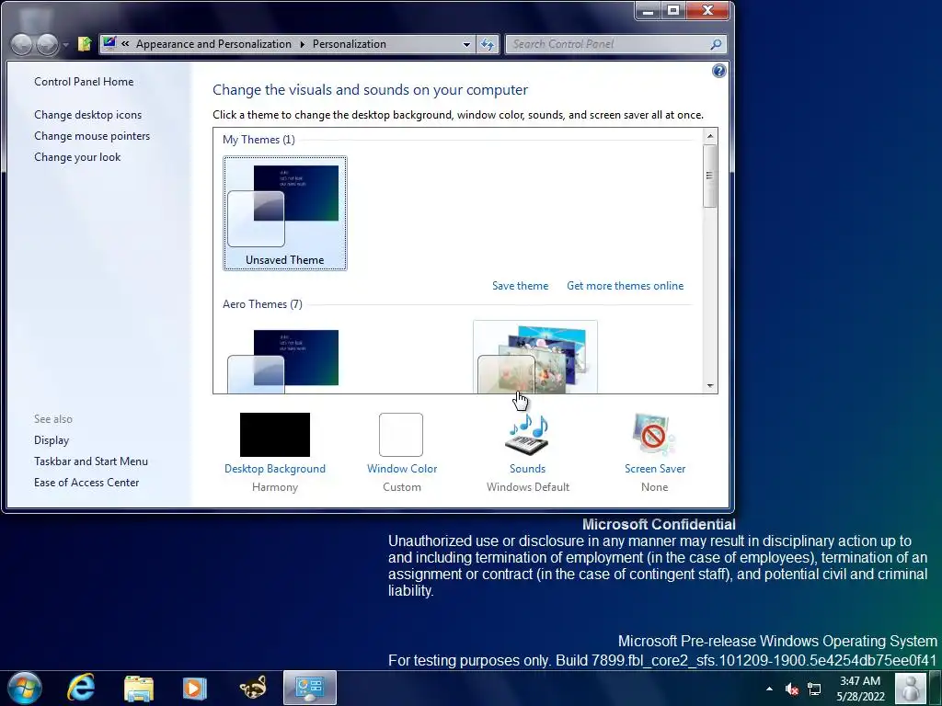Click the Sounds keyboard and notes icon
The image size is (942, 706).
(527, 434)
